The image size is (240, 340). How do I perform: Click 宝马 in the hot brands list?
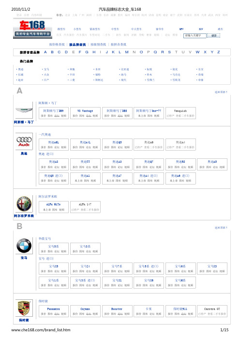(46, 69)
